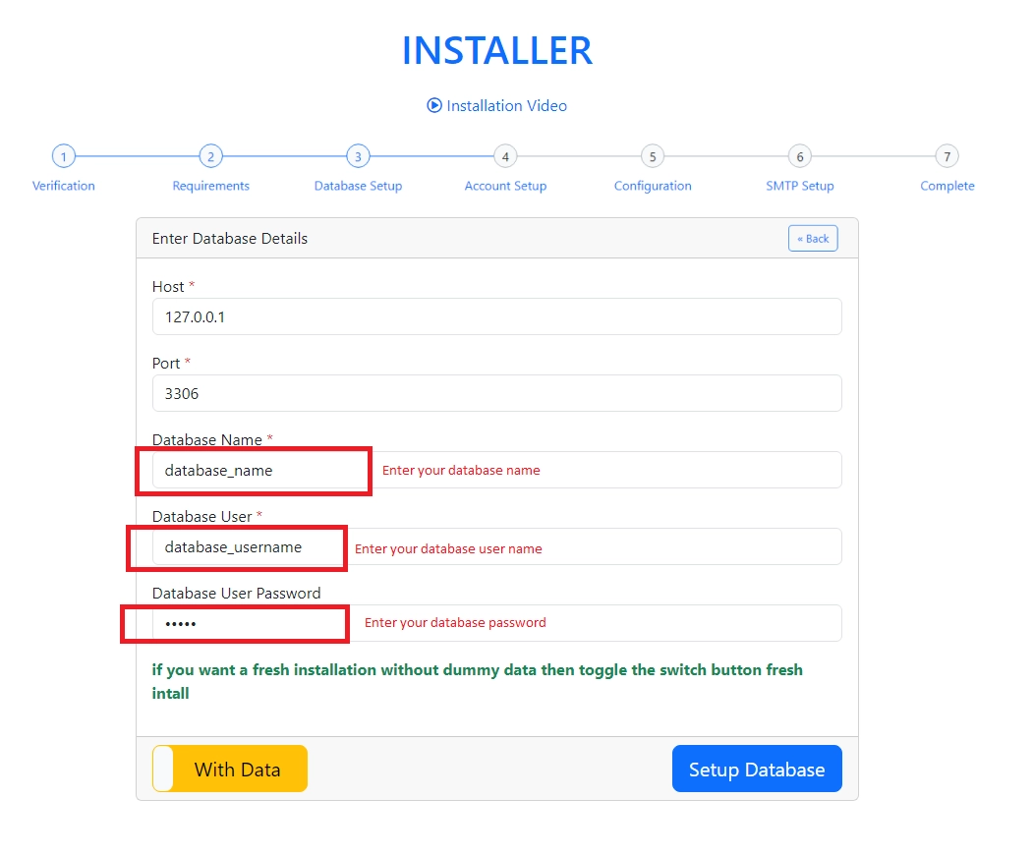The width and height of the screenshot is (1033, 856).
Task: Click the green fresh installation notice text
Action: [x=477, y=681]
